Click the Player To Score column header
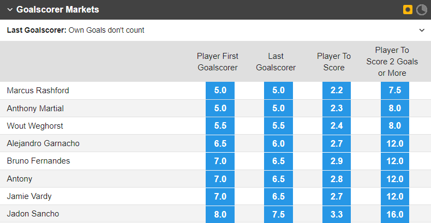This screenshot has width=431, height=223. pyautogui.click(x=334, y=62)
